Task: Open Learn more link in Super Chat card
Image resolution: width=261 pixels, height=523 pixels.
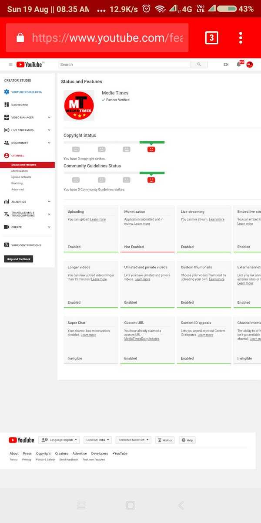Action: click(89, 335)
